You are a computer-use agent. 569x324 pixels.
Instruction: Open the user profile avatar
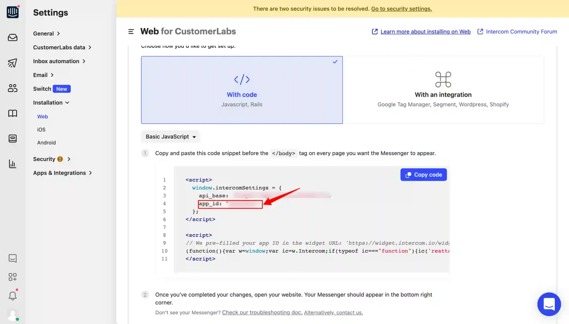(x=13, y=315)
